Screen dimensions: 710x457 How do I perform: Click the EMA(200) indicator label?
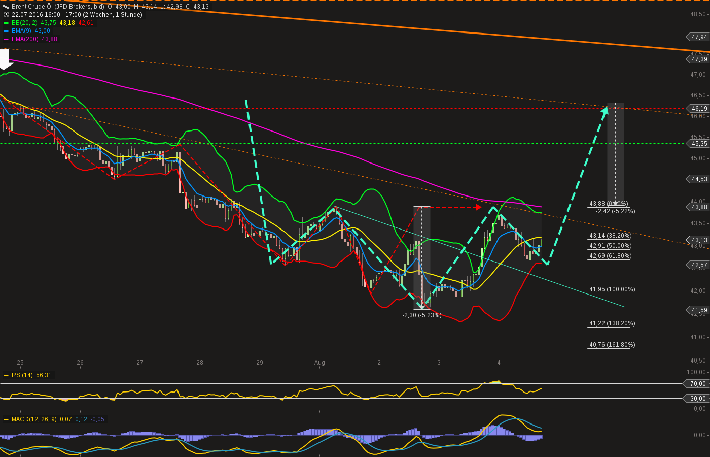point(25,39)
